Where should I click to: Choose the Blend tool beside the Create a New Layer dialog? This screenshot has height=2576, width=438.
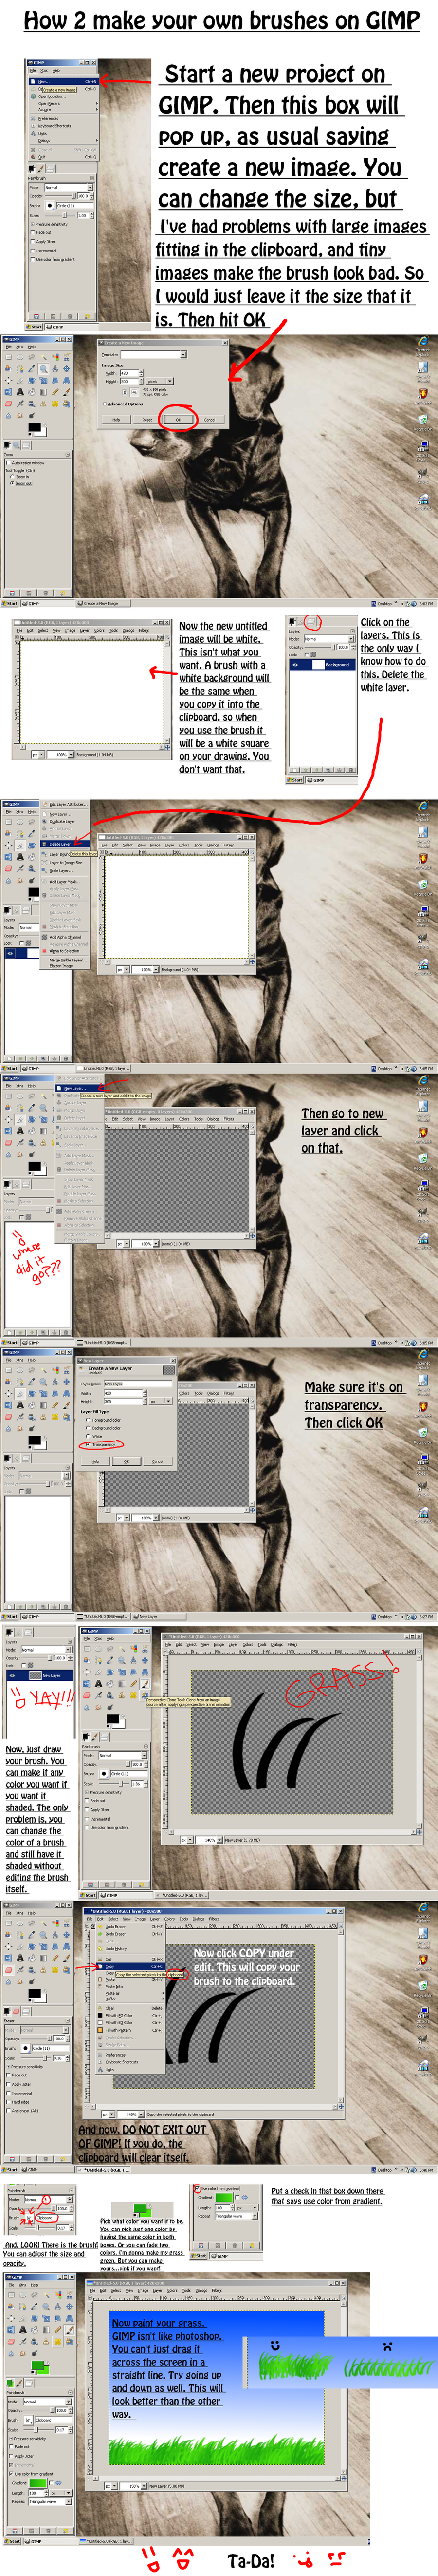point(43,1405)
